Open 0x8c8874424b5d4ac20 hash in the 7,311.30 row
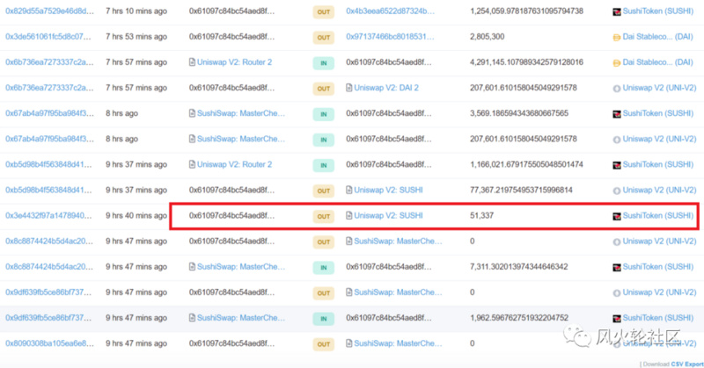The height and width of the screenshot is (368, 704). [x=49, y=267]
